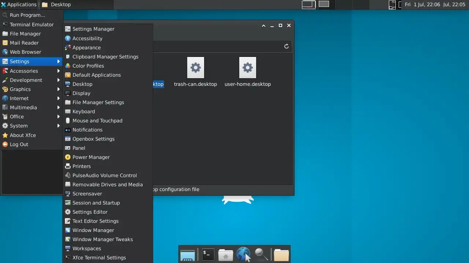Click the magnifier search icon in dock
The height and width of the screenshot is (263, 469).
click(262, 254)
